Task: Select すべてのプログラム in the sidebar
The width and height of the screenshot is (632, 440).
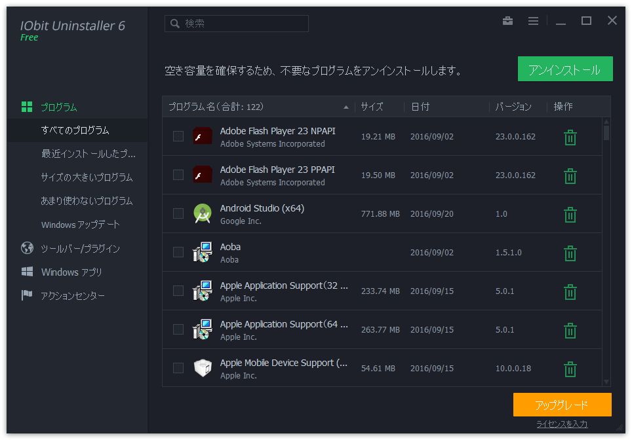Action: pos(75,130)
